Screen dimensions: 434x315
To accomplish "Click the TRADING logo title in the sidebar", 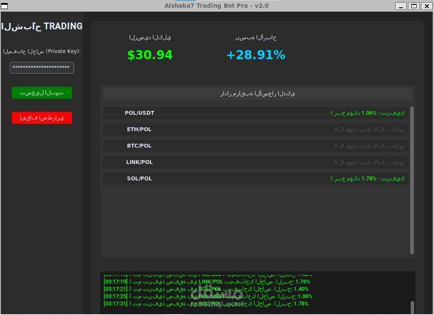I will (x=42, y=26).
